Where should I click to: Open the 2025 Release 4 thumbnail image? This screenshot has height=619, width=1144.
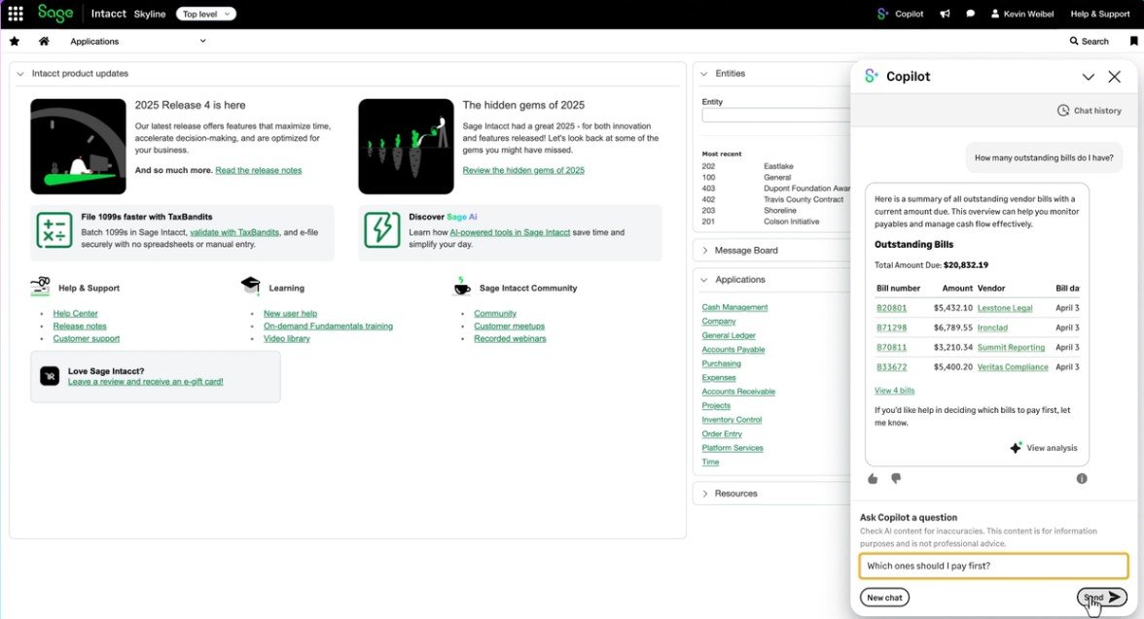click(78, 147)
